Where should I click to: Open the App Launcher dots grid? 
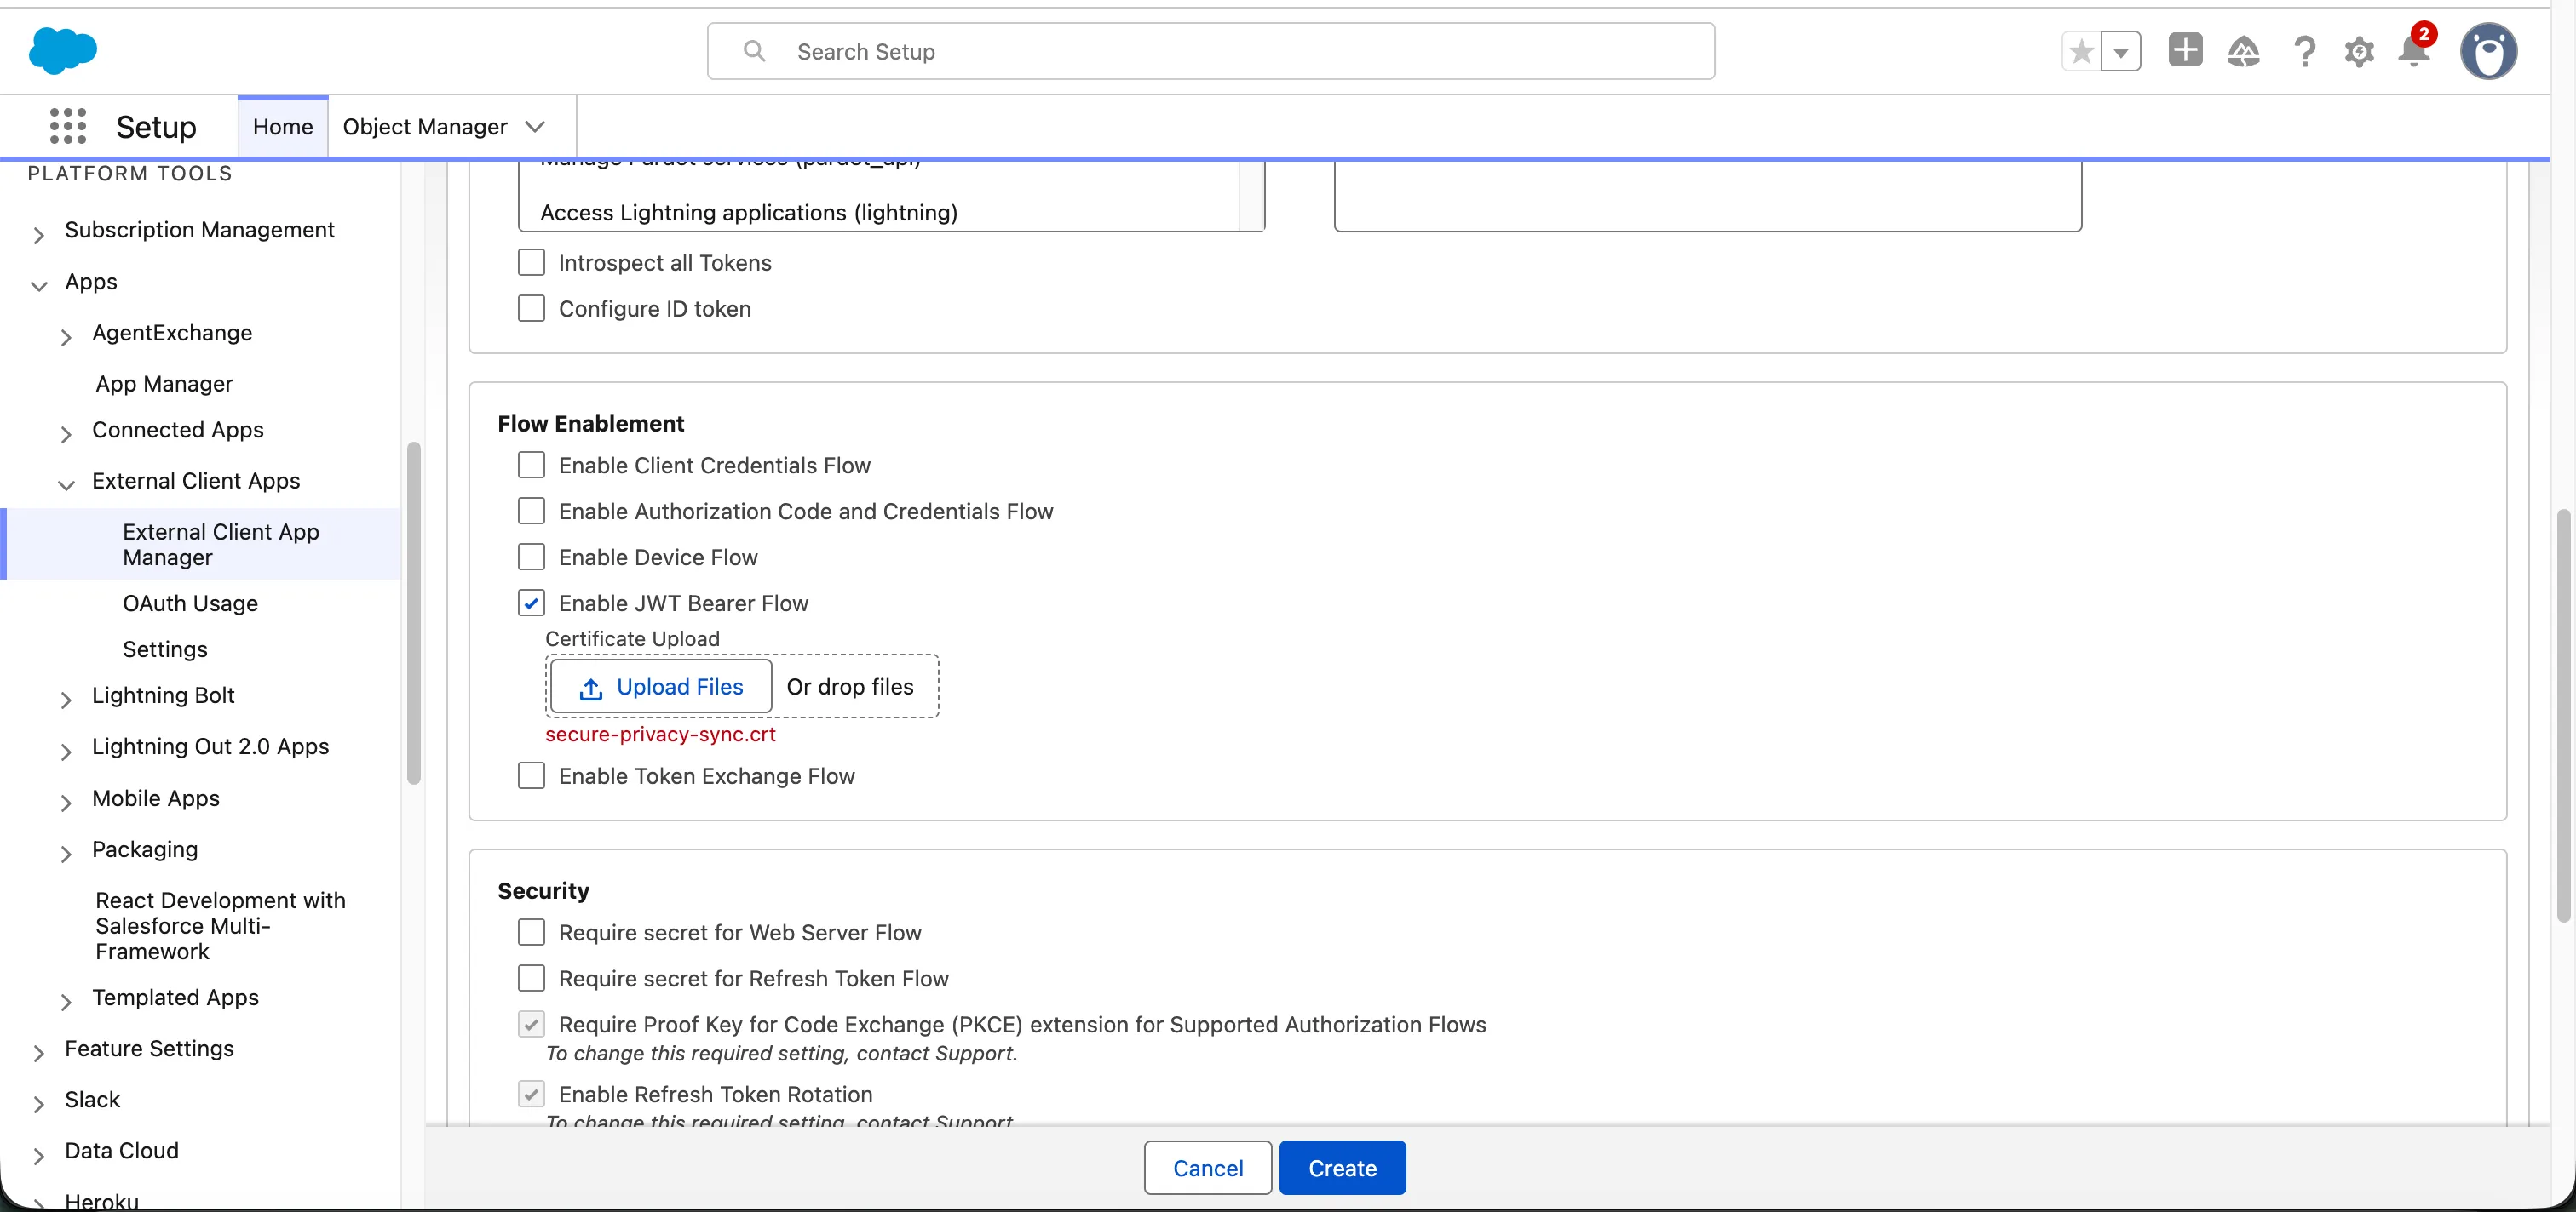(68, 127)
